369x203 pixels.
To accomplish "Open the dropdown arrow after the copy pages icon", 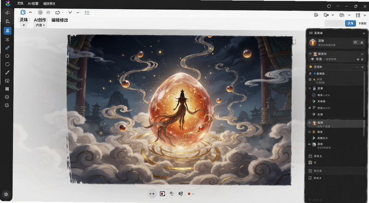I will click(349, 15).
